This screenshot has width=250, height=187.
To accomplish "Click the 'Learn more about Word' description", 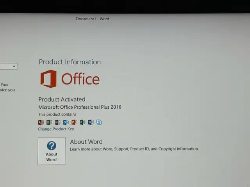I will coord(134,149).
